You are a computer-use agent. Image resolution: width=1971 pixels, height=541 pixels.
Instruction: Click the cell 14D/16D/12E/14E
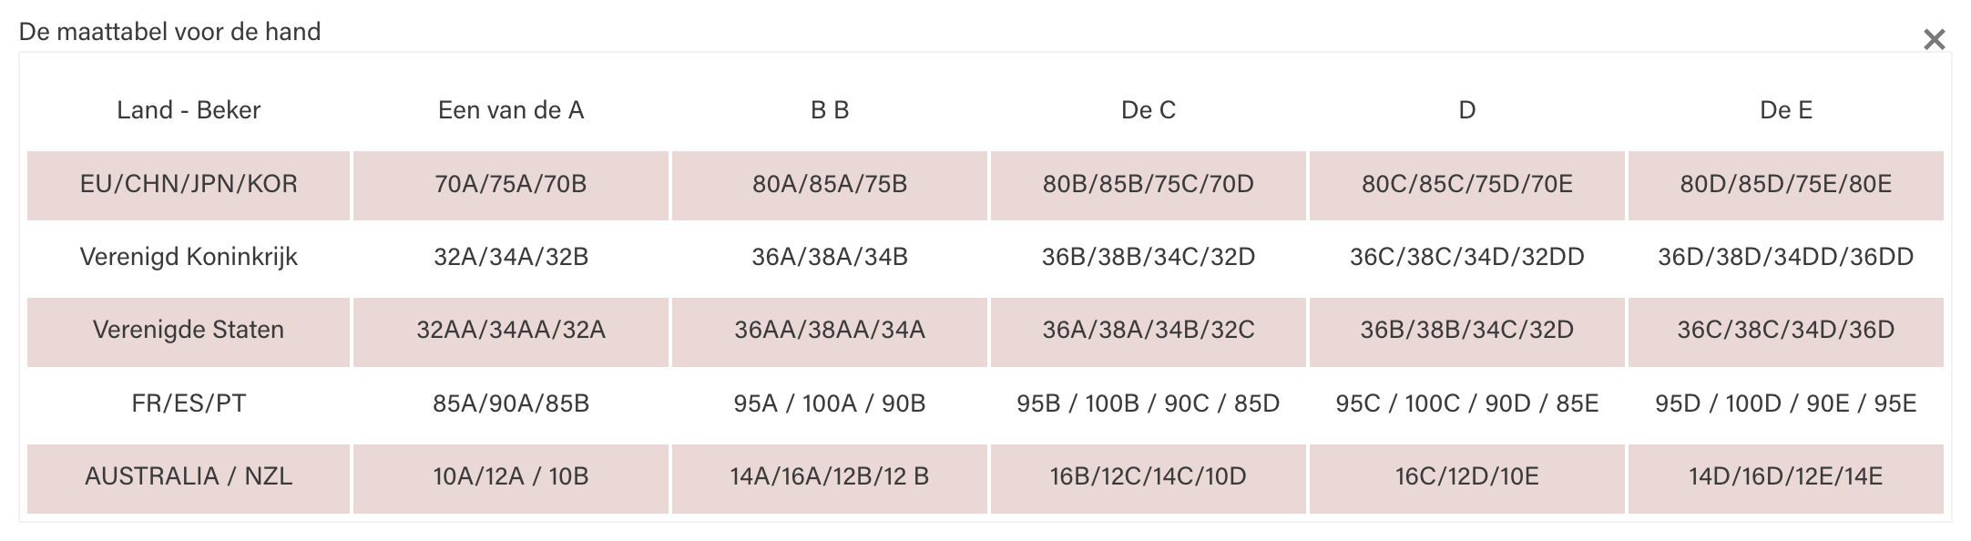[1786, 477]
